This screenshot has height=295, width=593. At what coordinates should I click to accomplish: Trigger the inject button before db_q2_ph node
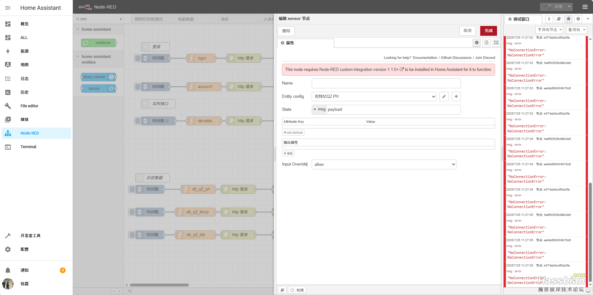(x=132, y=189)
